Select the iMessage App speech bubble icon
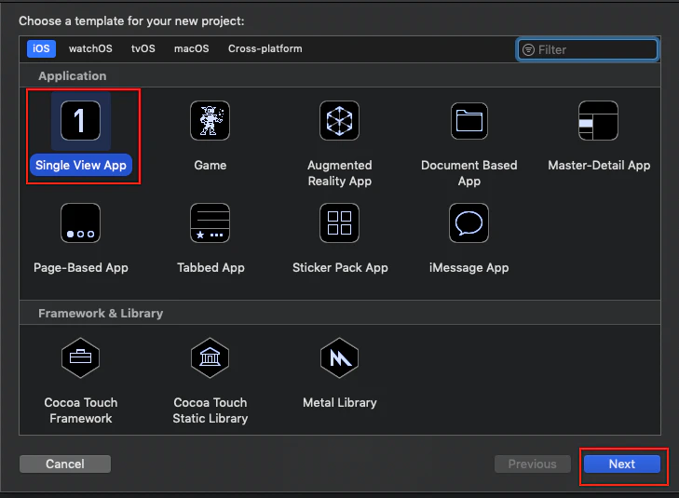679x498 pixels. click(469, 222)
